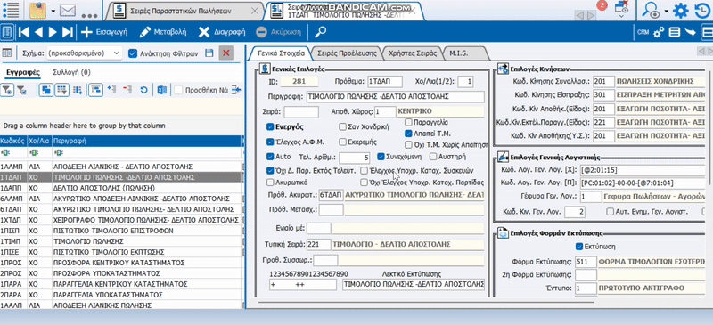Image resolution: width=713 pixels, height=325 pixels.
Task: Close the Σειρές Παραστατικών Πωλήσεων tab
Action: (254, 11)
